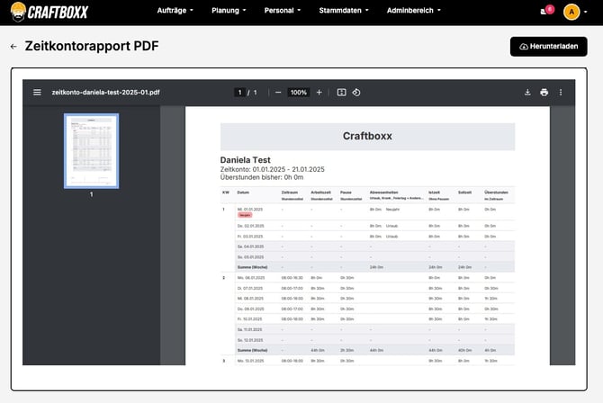This screenshot has height=403, width=603.
Task: Click the Craftboxx title in PDF
Action: point(367,136)
